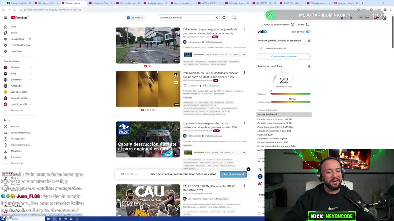
Task: Start voice search with microphone
Action: pos(234,17)
